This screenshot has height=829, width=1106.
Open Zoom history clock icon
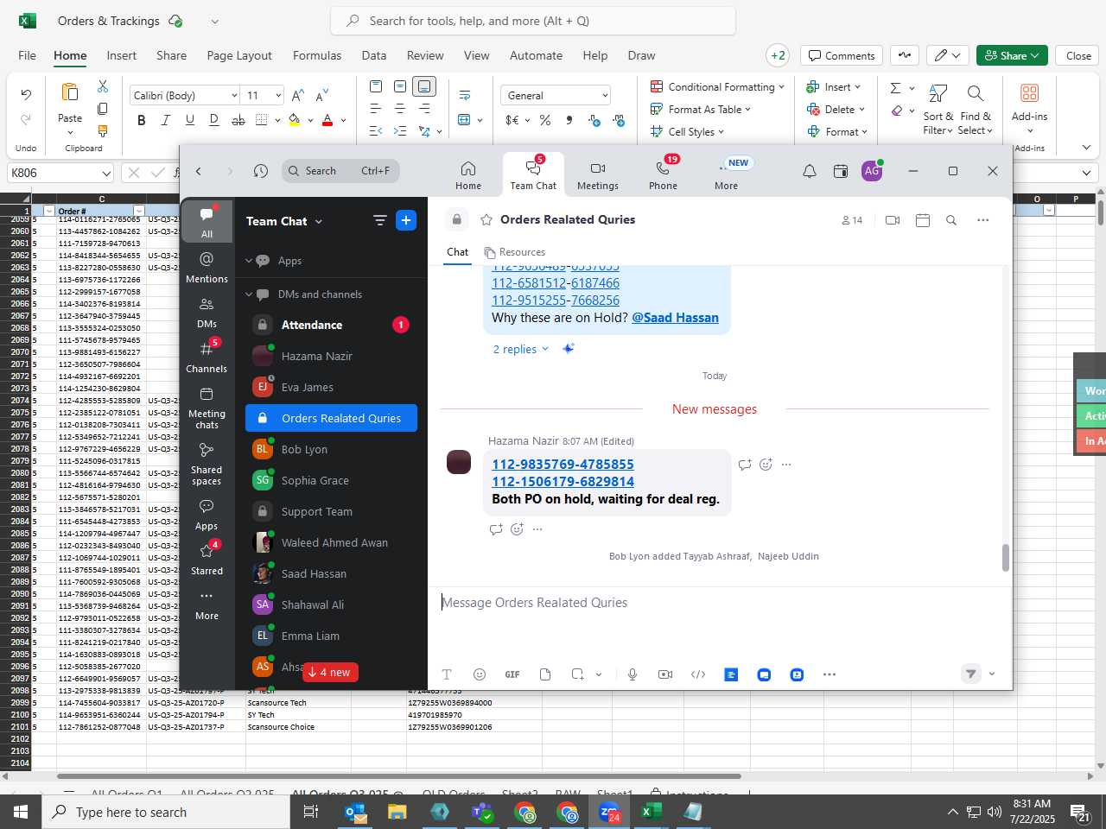coord(260,171)
